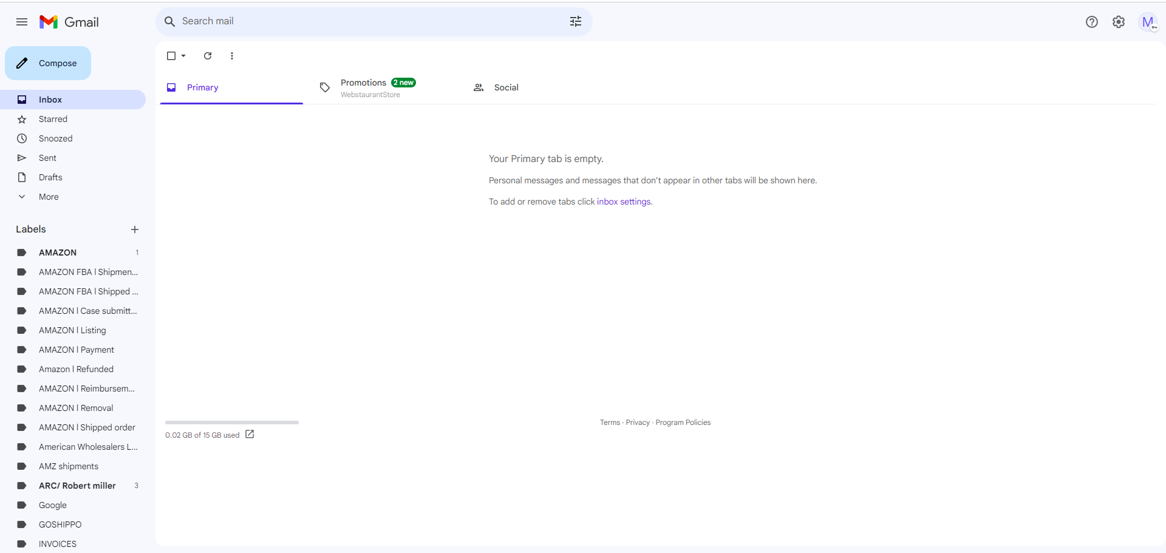Open the AMAZON | Listing label
This screenshot has height=553, width=1166.
[73, 330]
